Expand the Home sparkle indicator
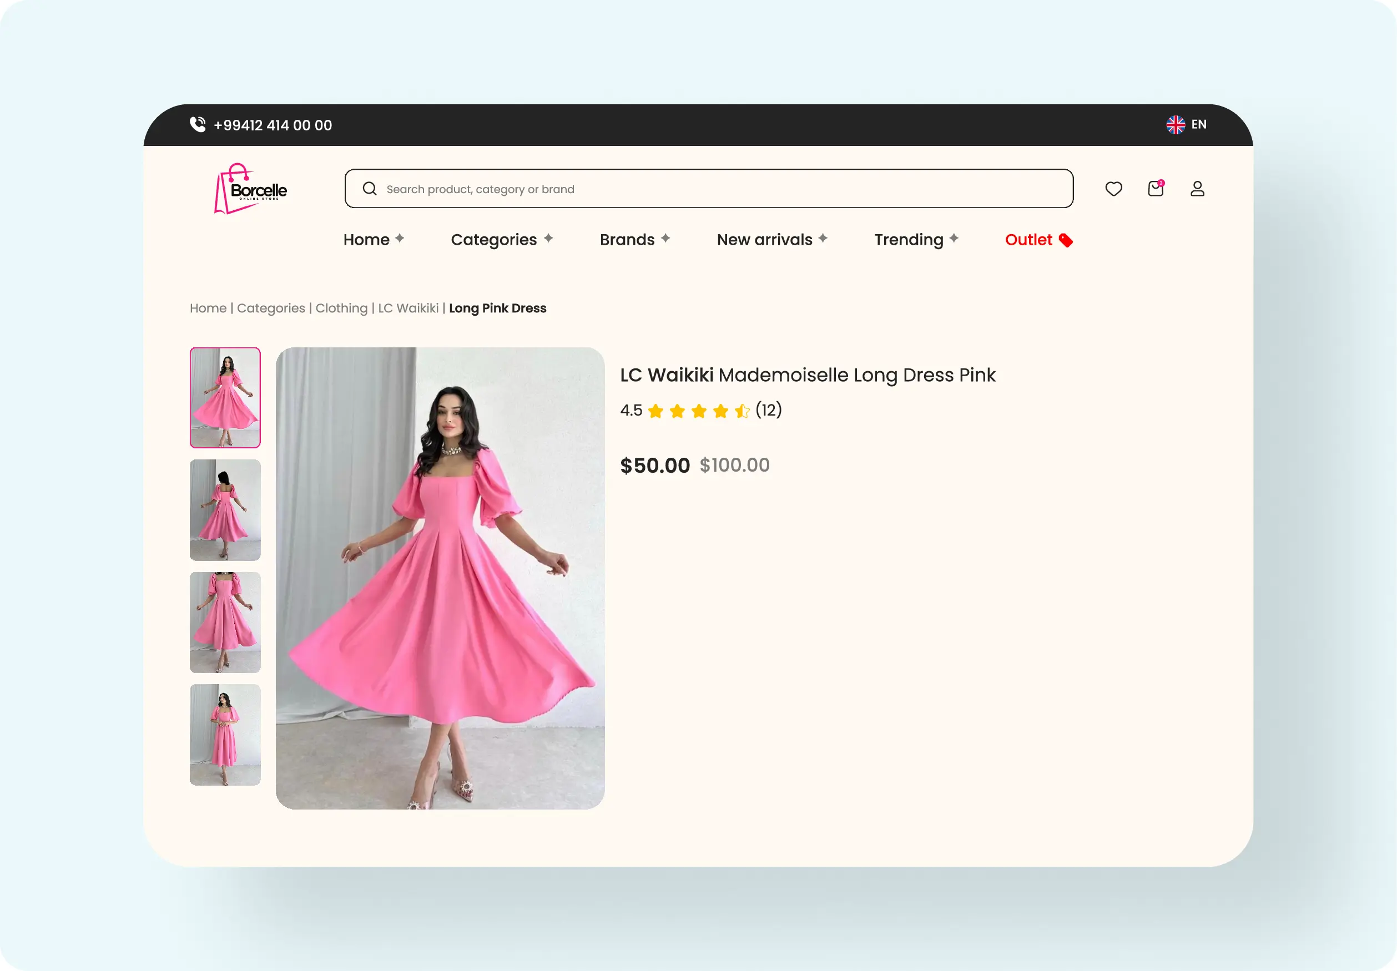Image resolution: width=1397 pixels, height=971 pixels. [400, 238]
